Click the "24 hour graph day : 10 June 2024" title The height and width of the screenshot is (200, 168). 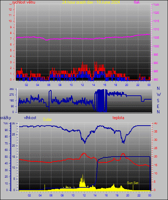click(91, 2)
